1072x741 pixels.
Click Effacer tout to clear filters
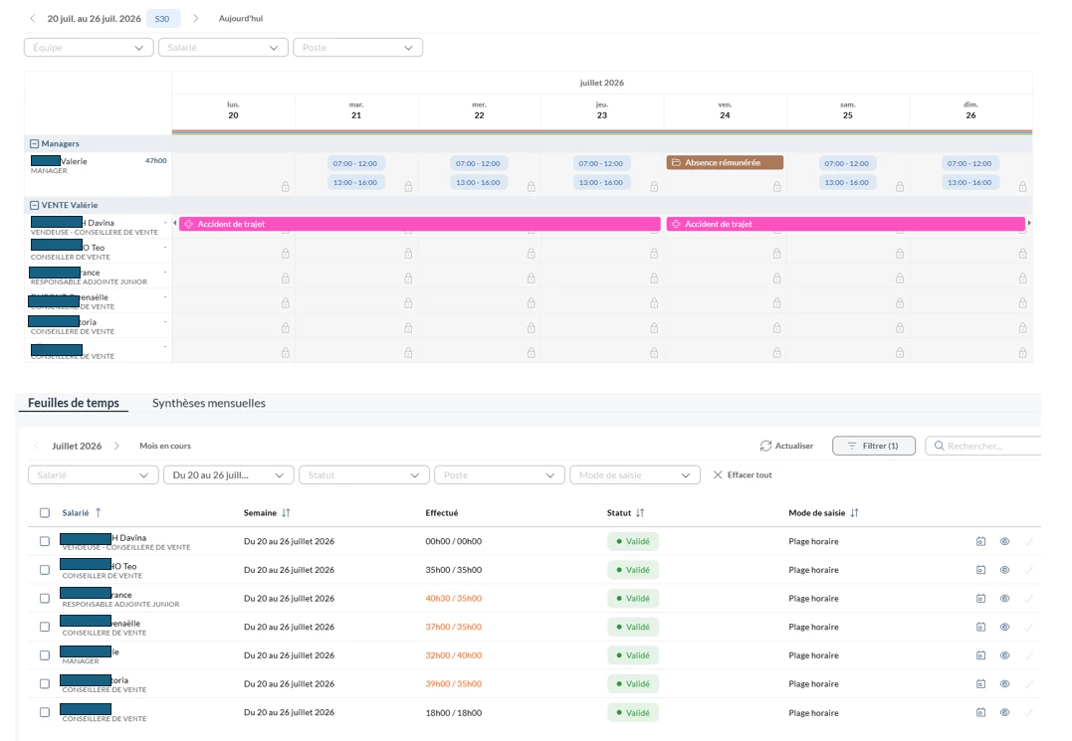(743, 475)
